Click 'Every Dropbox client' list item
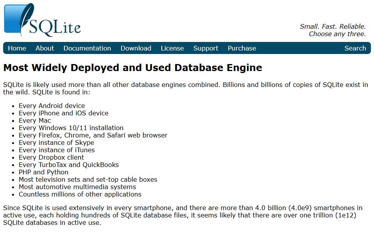This screenshot has width=374, height=233. (51, 157)
